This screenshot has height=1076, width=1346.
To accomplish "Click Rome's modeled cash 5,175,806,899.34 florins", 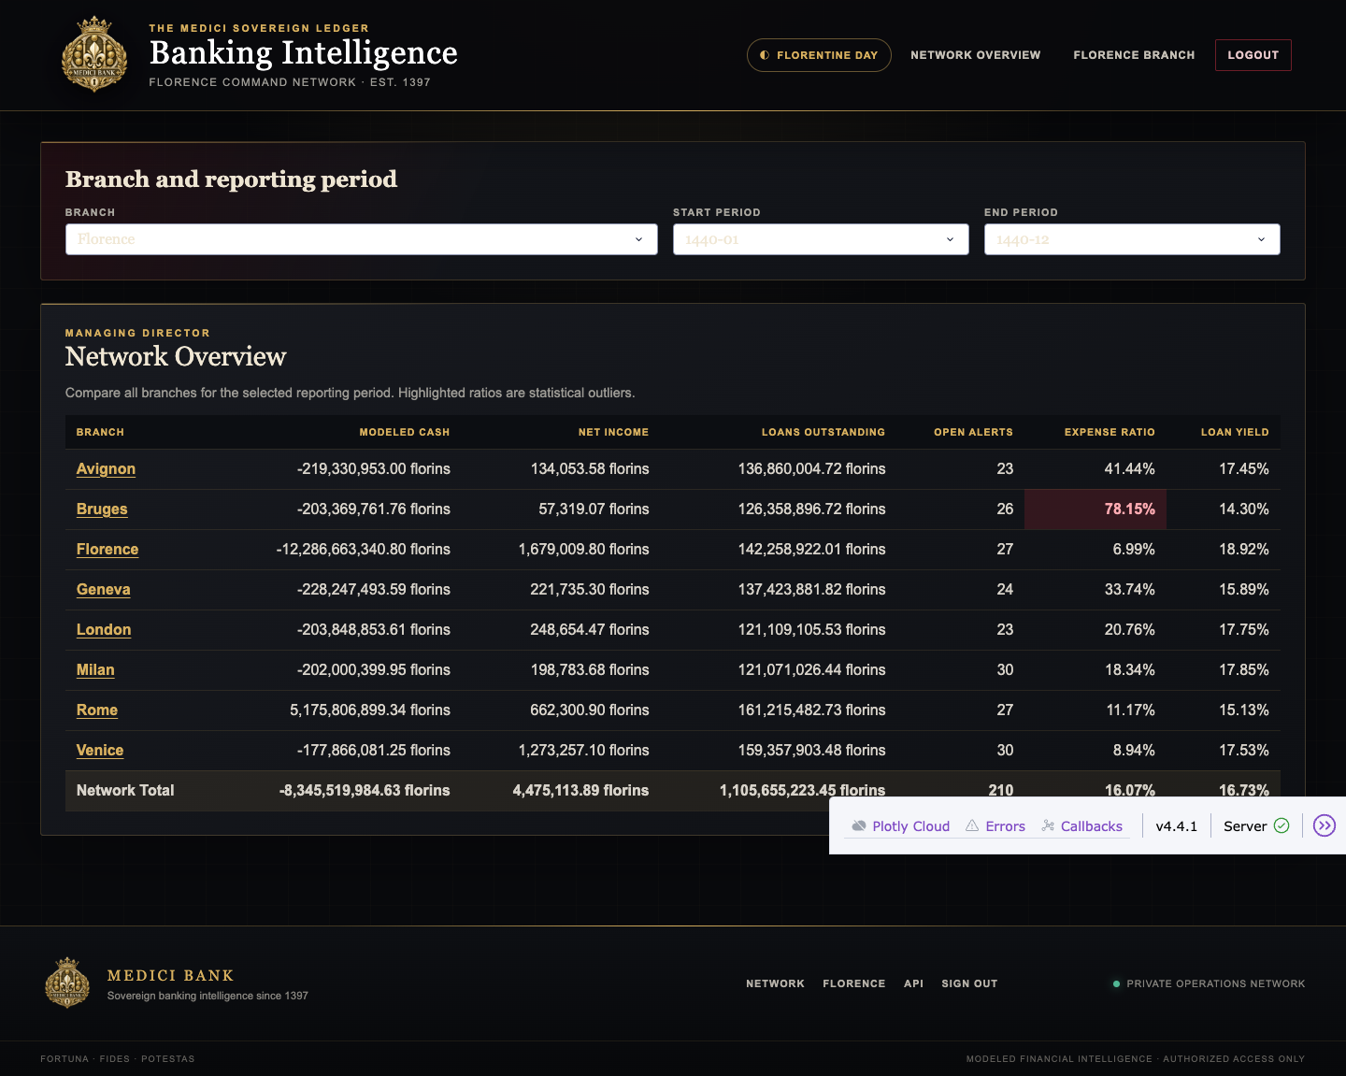I will (x=370, y=710).
